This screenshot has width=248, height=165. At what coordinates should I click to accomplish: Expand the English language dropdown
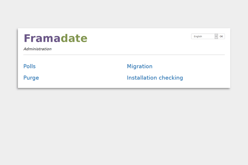click(204, 36)
